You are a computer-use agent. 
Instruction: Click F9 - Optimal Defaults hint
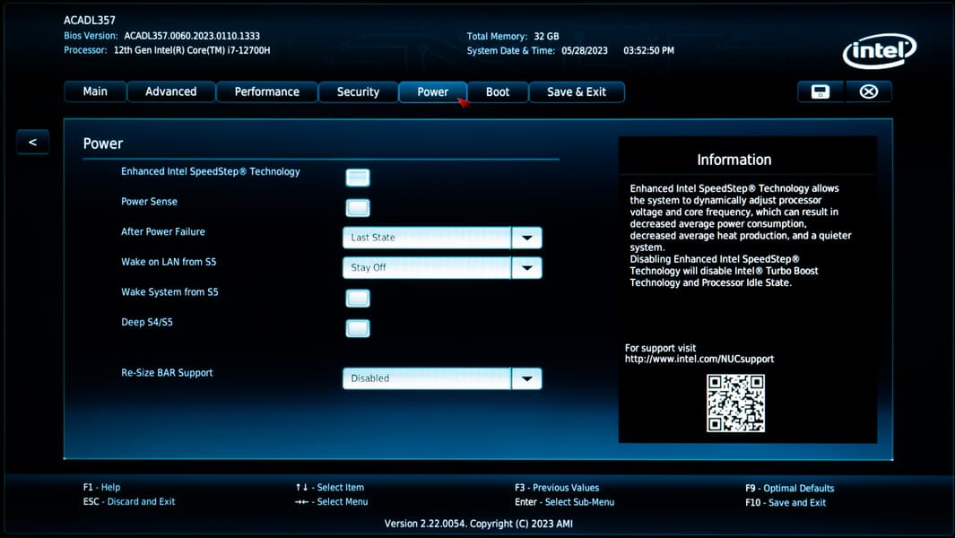coord(789,488)
